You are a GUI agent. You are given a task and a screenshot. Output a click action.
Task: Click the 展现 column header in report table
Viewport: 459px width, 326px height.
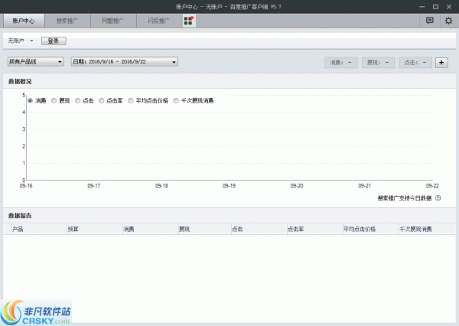(205, 229)
